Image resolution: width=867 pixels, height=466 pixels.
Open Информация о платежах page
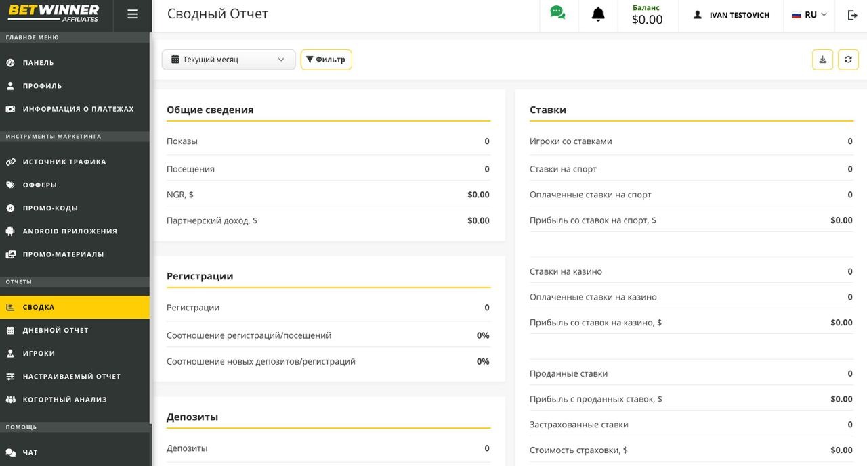pyautogui.click(x=78, y=109)
